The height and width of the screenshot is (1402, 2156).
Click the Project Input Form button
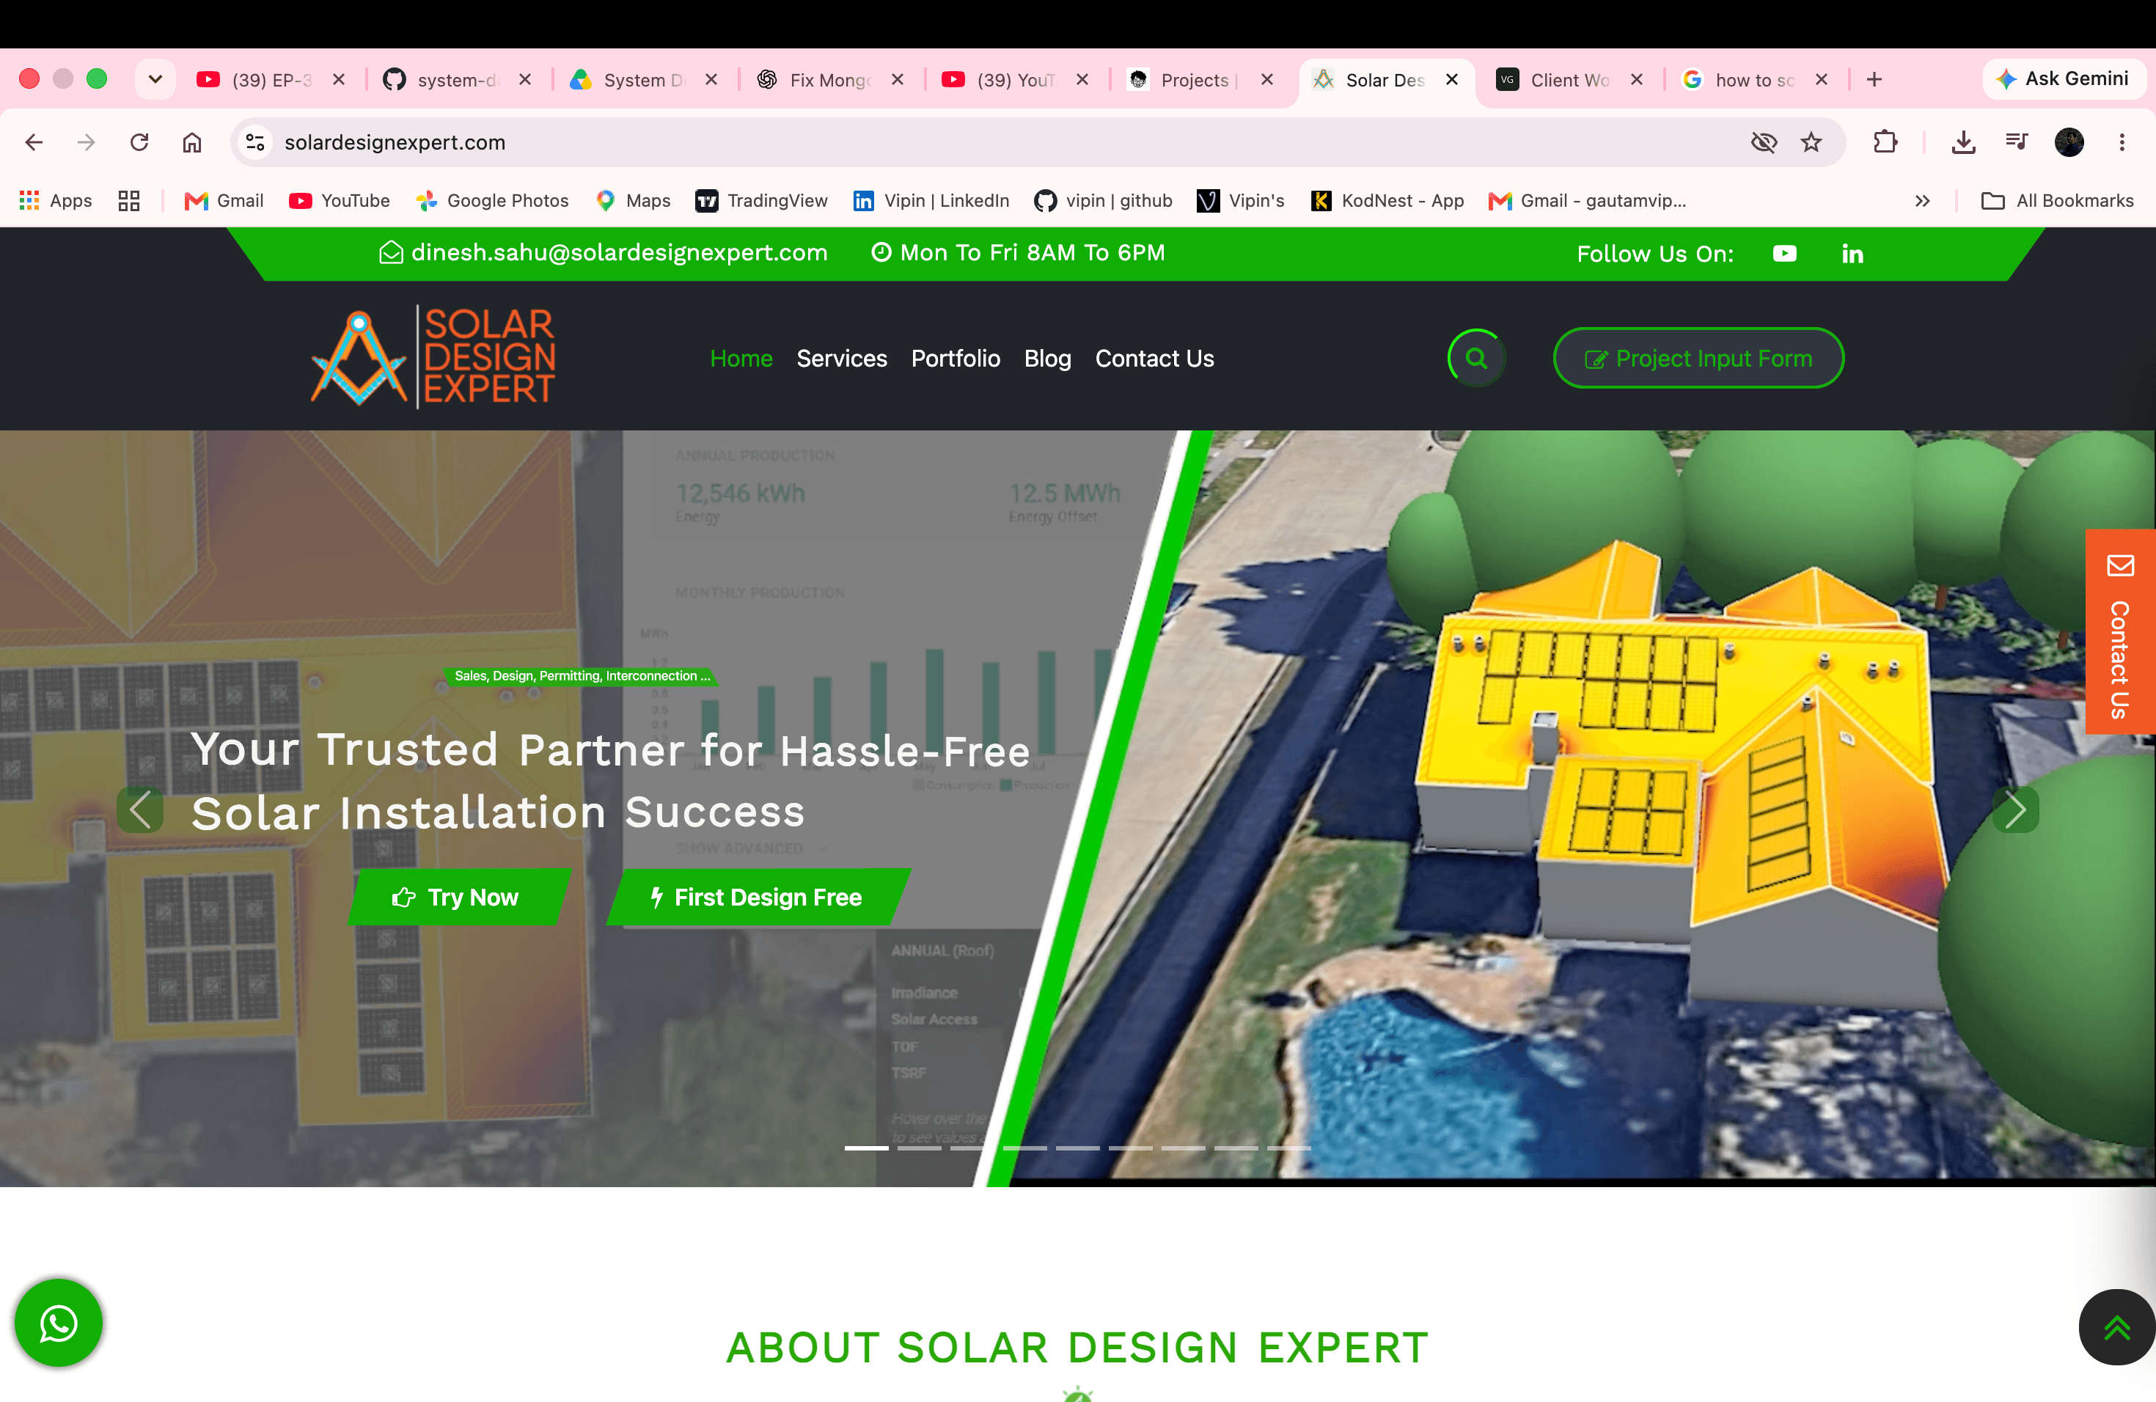[1698, 359]
